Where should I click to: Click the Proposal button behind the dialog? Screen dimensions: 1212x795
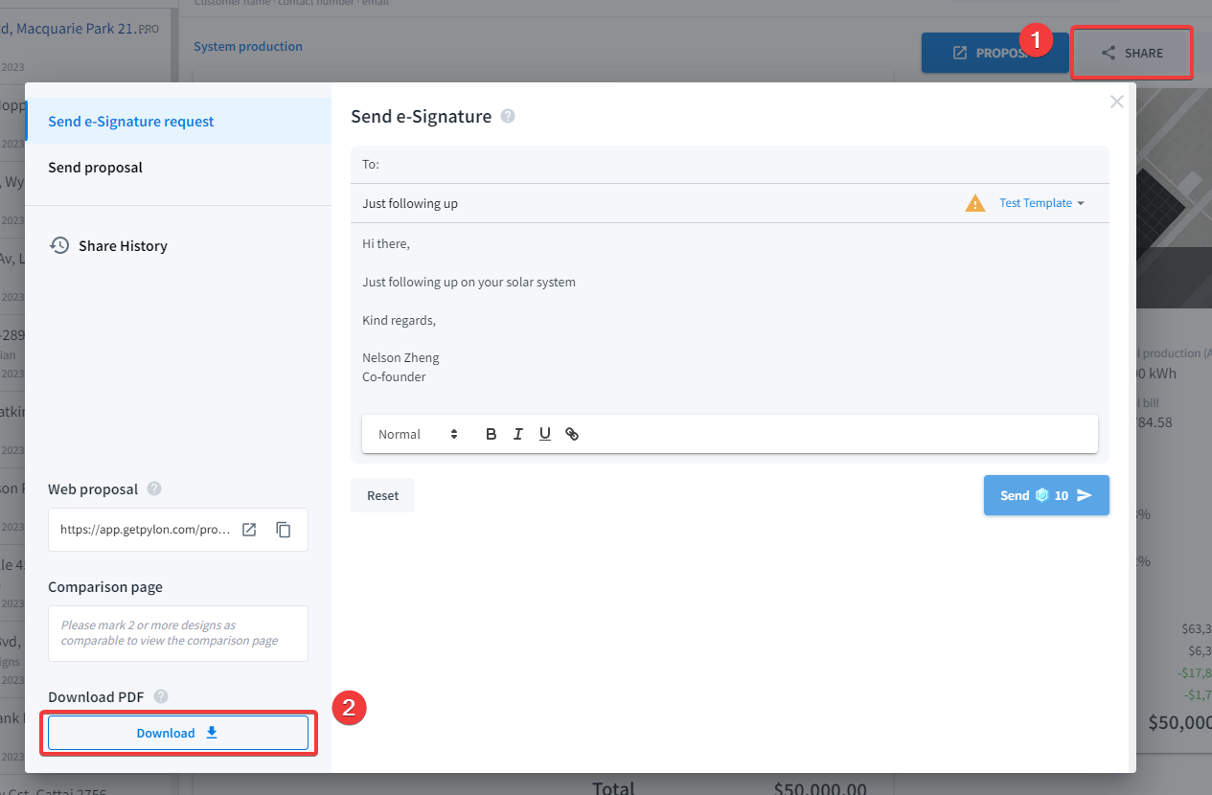(995, 53)
